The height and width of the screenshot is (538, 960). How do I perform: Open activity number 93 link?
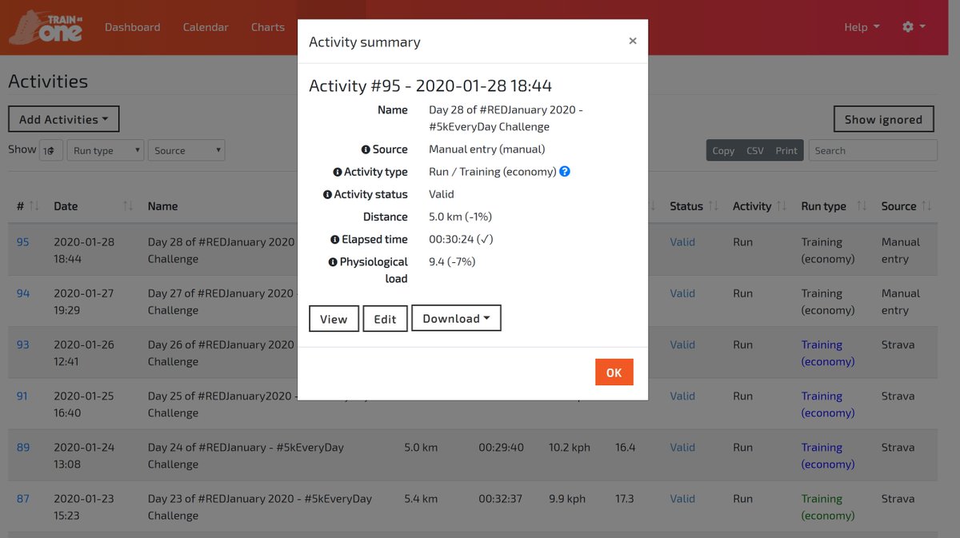coord(23,345)
